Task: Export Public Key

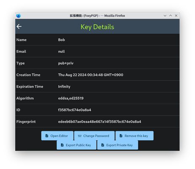Action: pyautogui.click(x=76, y=145)
